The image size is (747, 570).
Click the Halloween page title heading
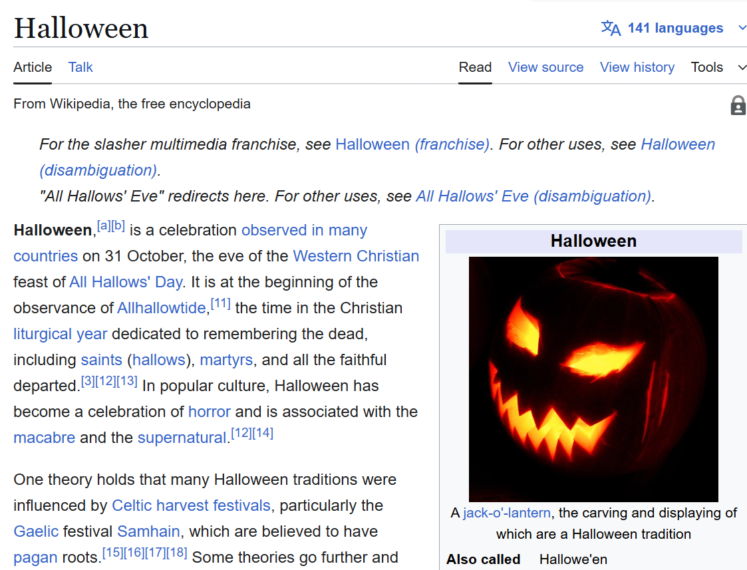click(x=81, y=28)
